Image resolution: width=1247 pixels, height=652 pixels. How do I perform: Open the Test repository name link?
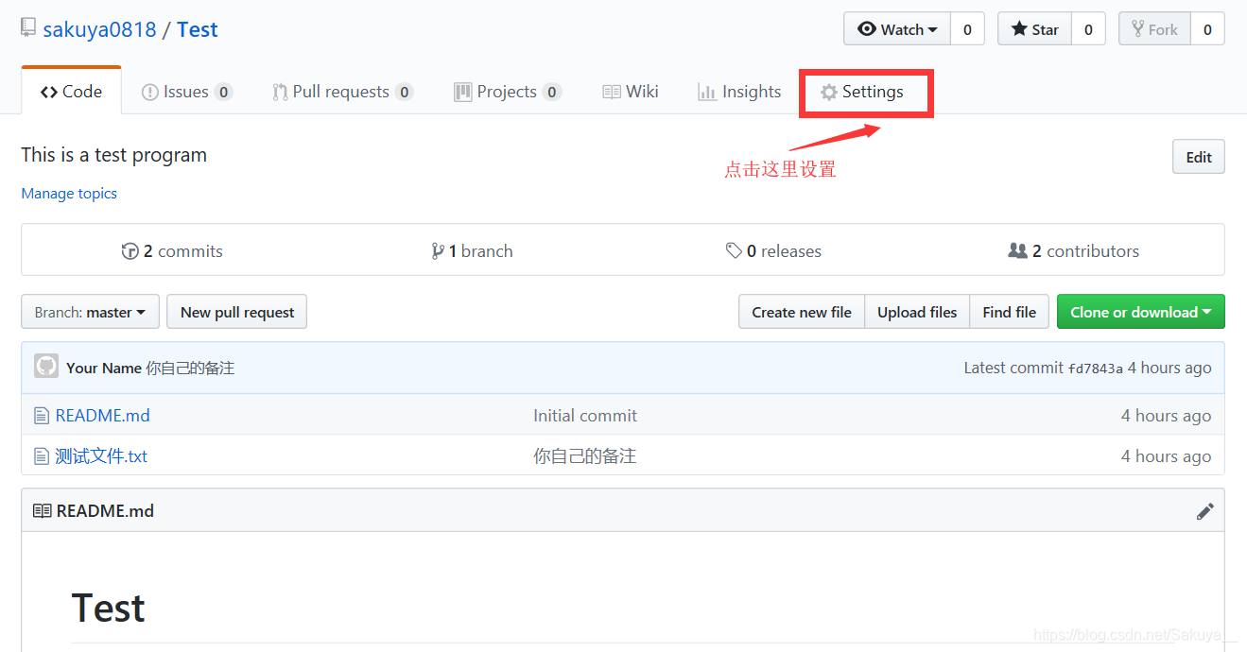(197, 29)
